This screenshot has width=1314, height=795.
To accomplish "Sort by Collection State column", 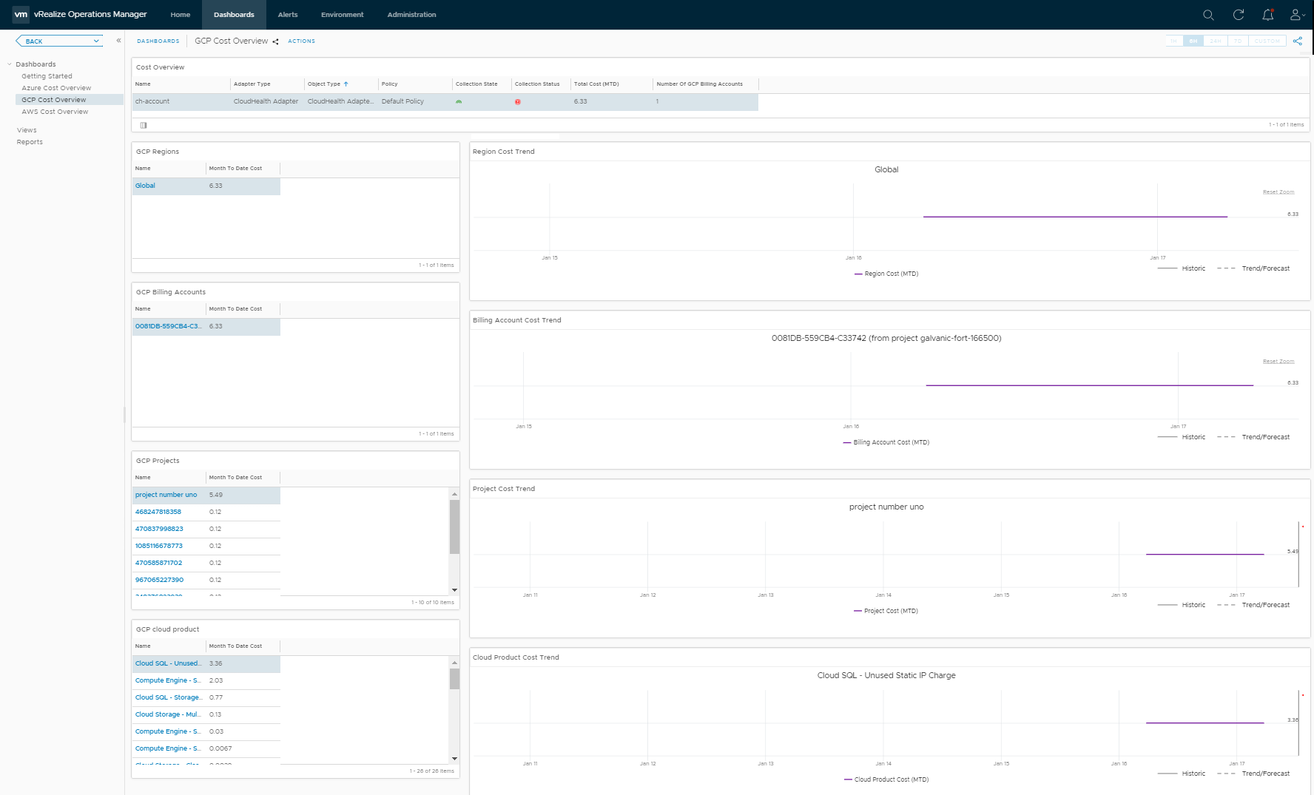I will tap(476, 84).
